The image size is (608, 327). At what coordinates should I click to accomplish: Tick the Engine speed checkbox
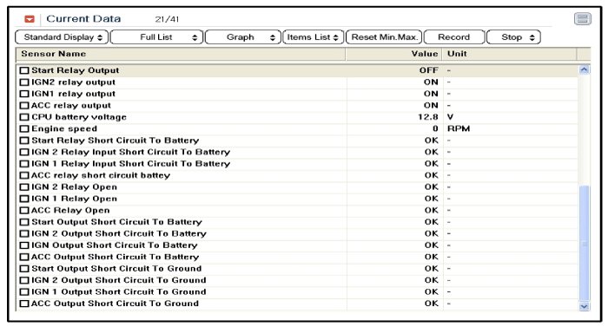[x=24, y=128]
